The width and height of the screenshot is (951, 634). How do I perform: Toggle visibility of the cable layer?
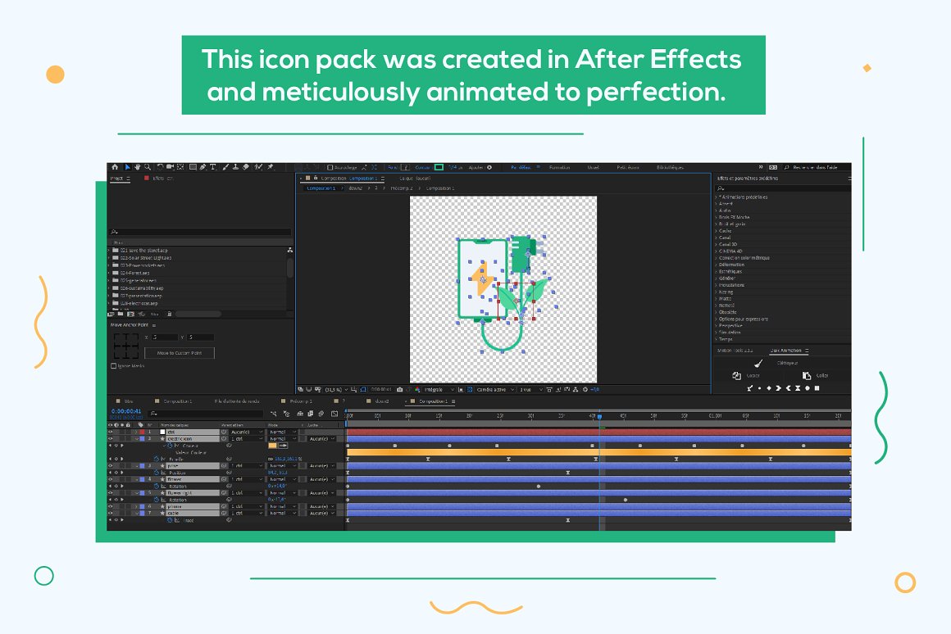111,514
